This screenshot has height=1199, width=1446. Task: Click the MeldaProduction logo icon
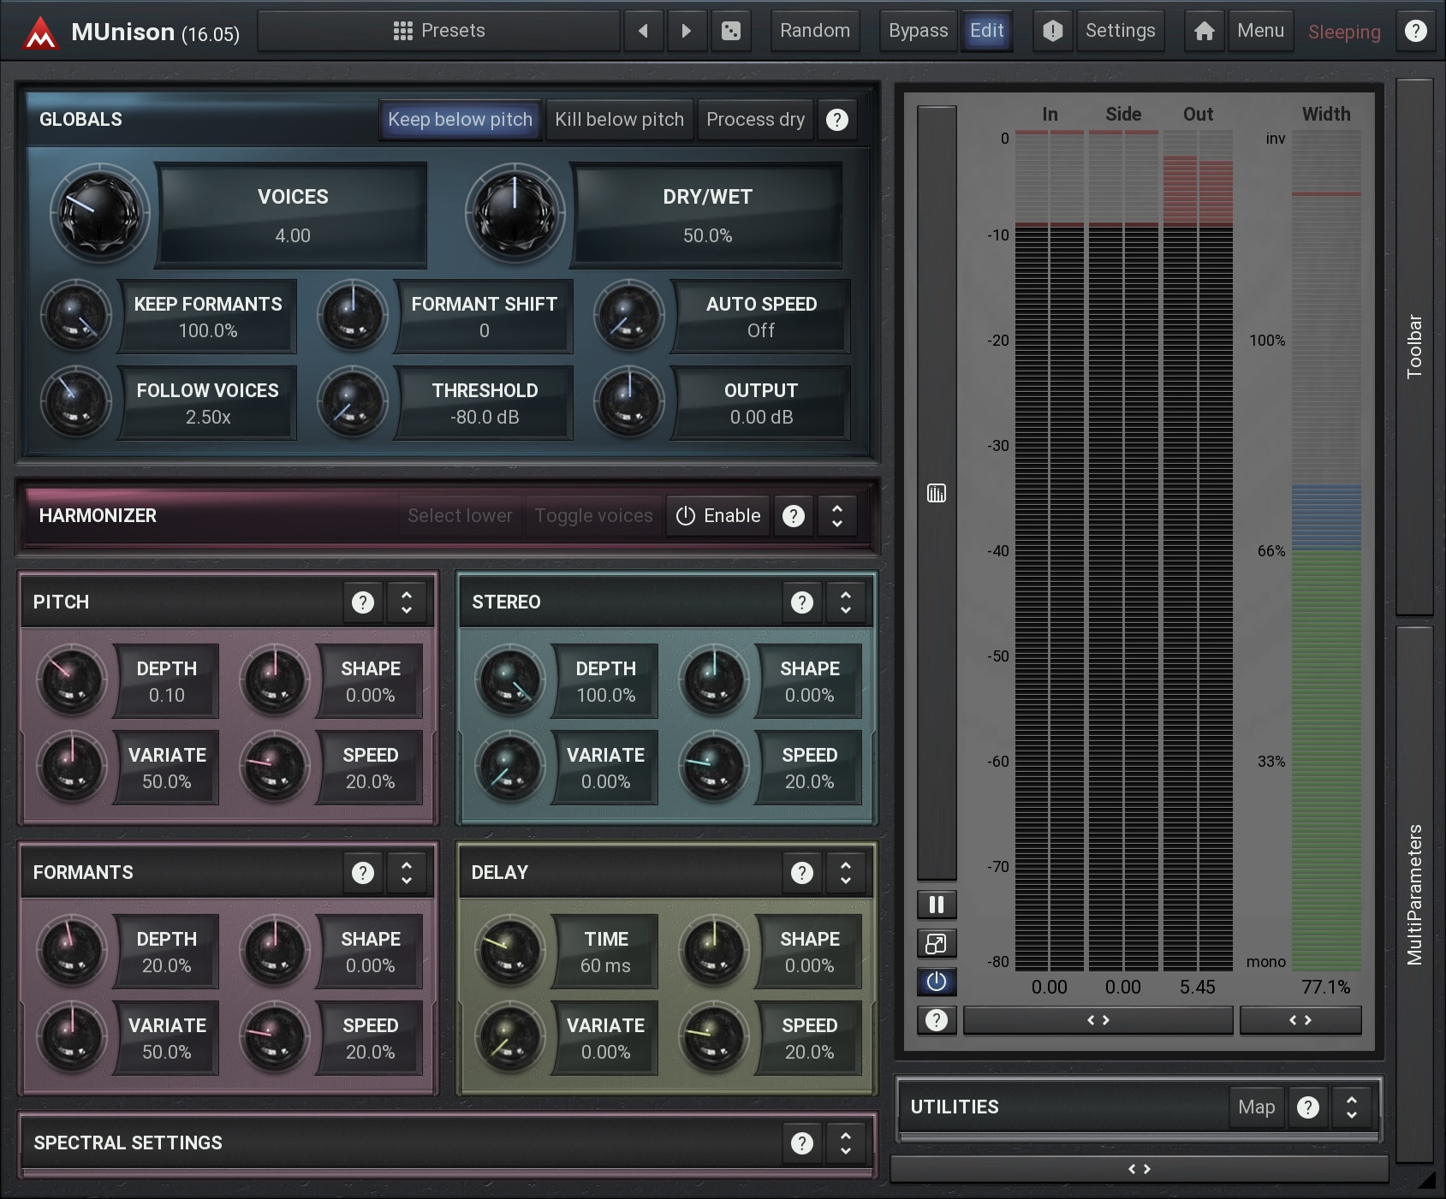39,33
